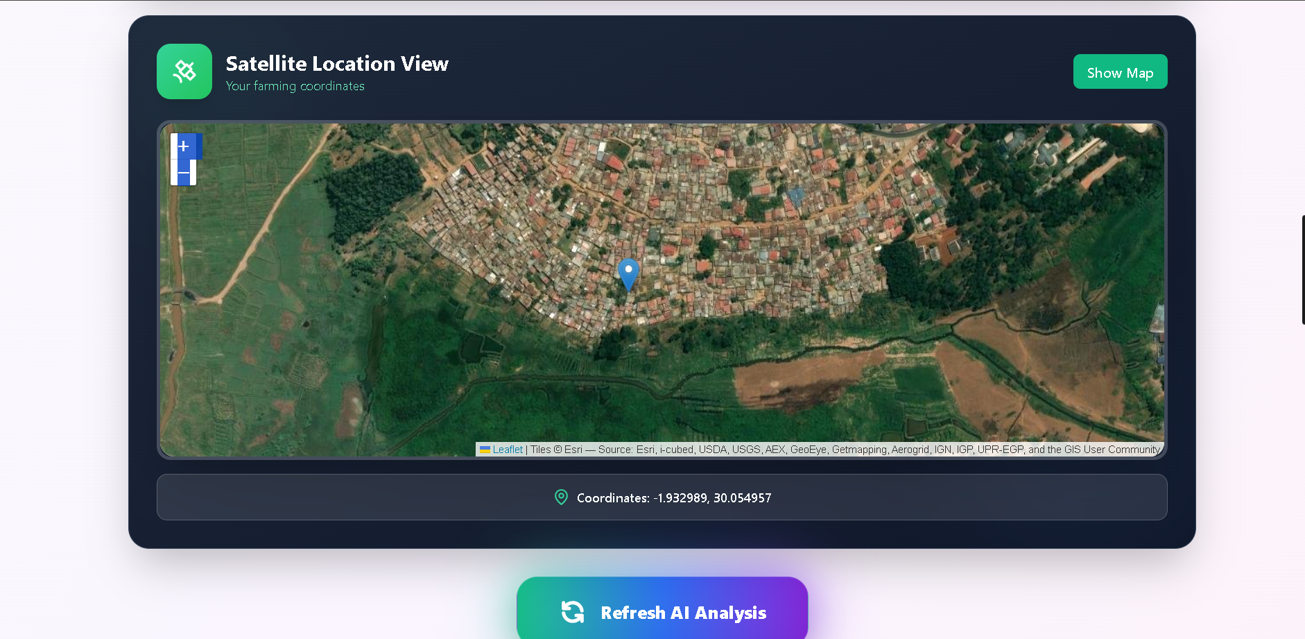Click the green satellite icon

click(x=184, y=71)
